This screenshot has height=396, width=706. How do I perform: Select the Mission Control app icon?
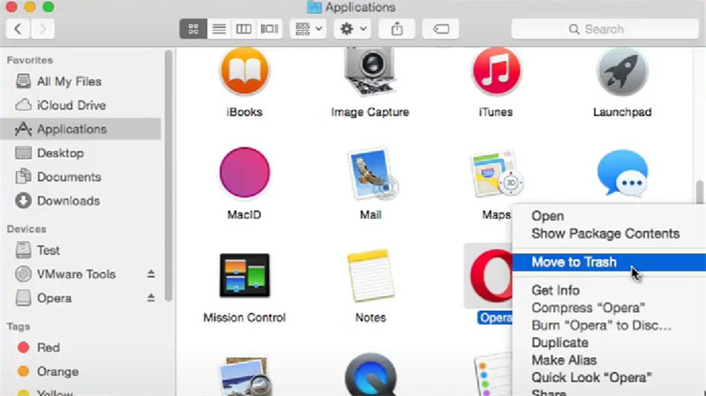click(x=244, y=275)
